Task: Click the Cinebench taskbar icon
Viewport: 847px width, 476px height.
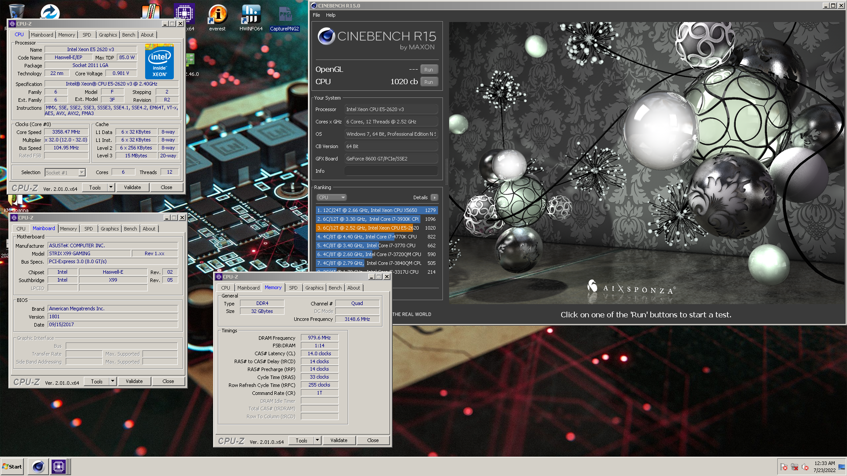Action: tap(38, 466)
